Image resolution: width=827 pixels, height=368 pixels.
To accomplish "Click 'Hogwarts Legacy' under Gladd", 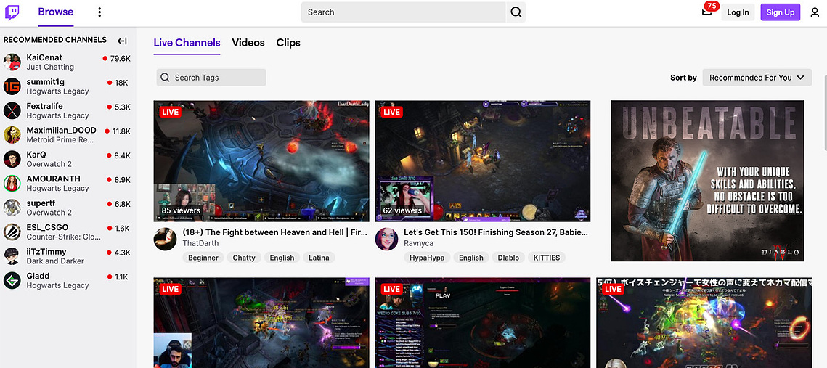I will pyautogui.click(x=57, y=285).
